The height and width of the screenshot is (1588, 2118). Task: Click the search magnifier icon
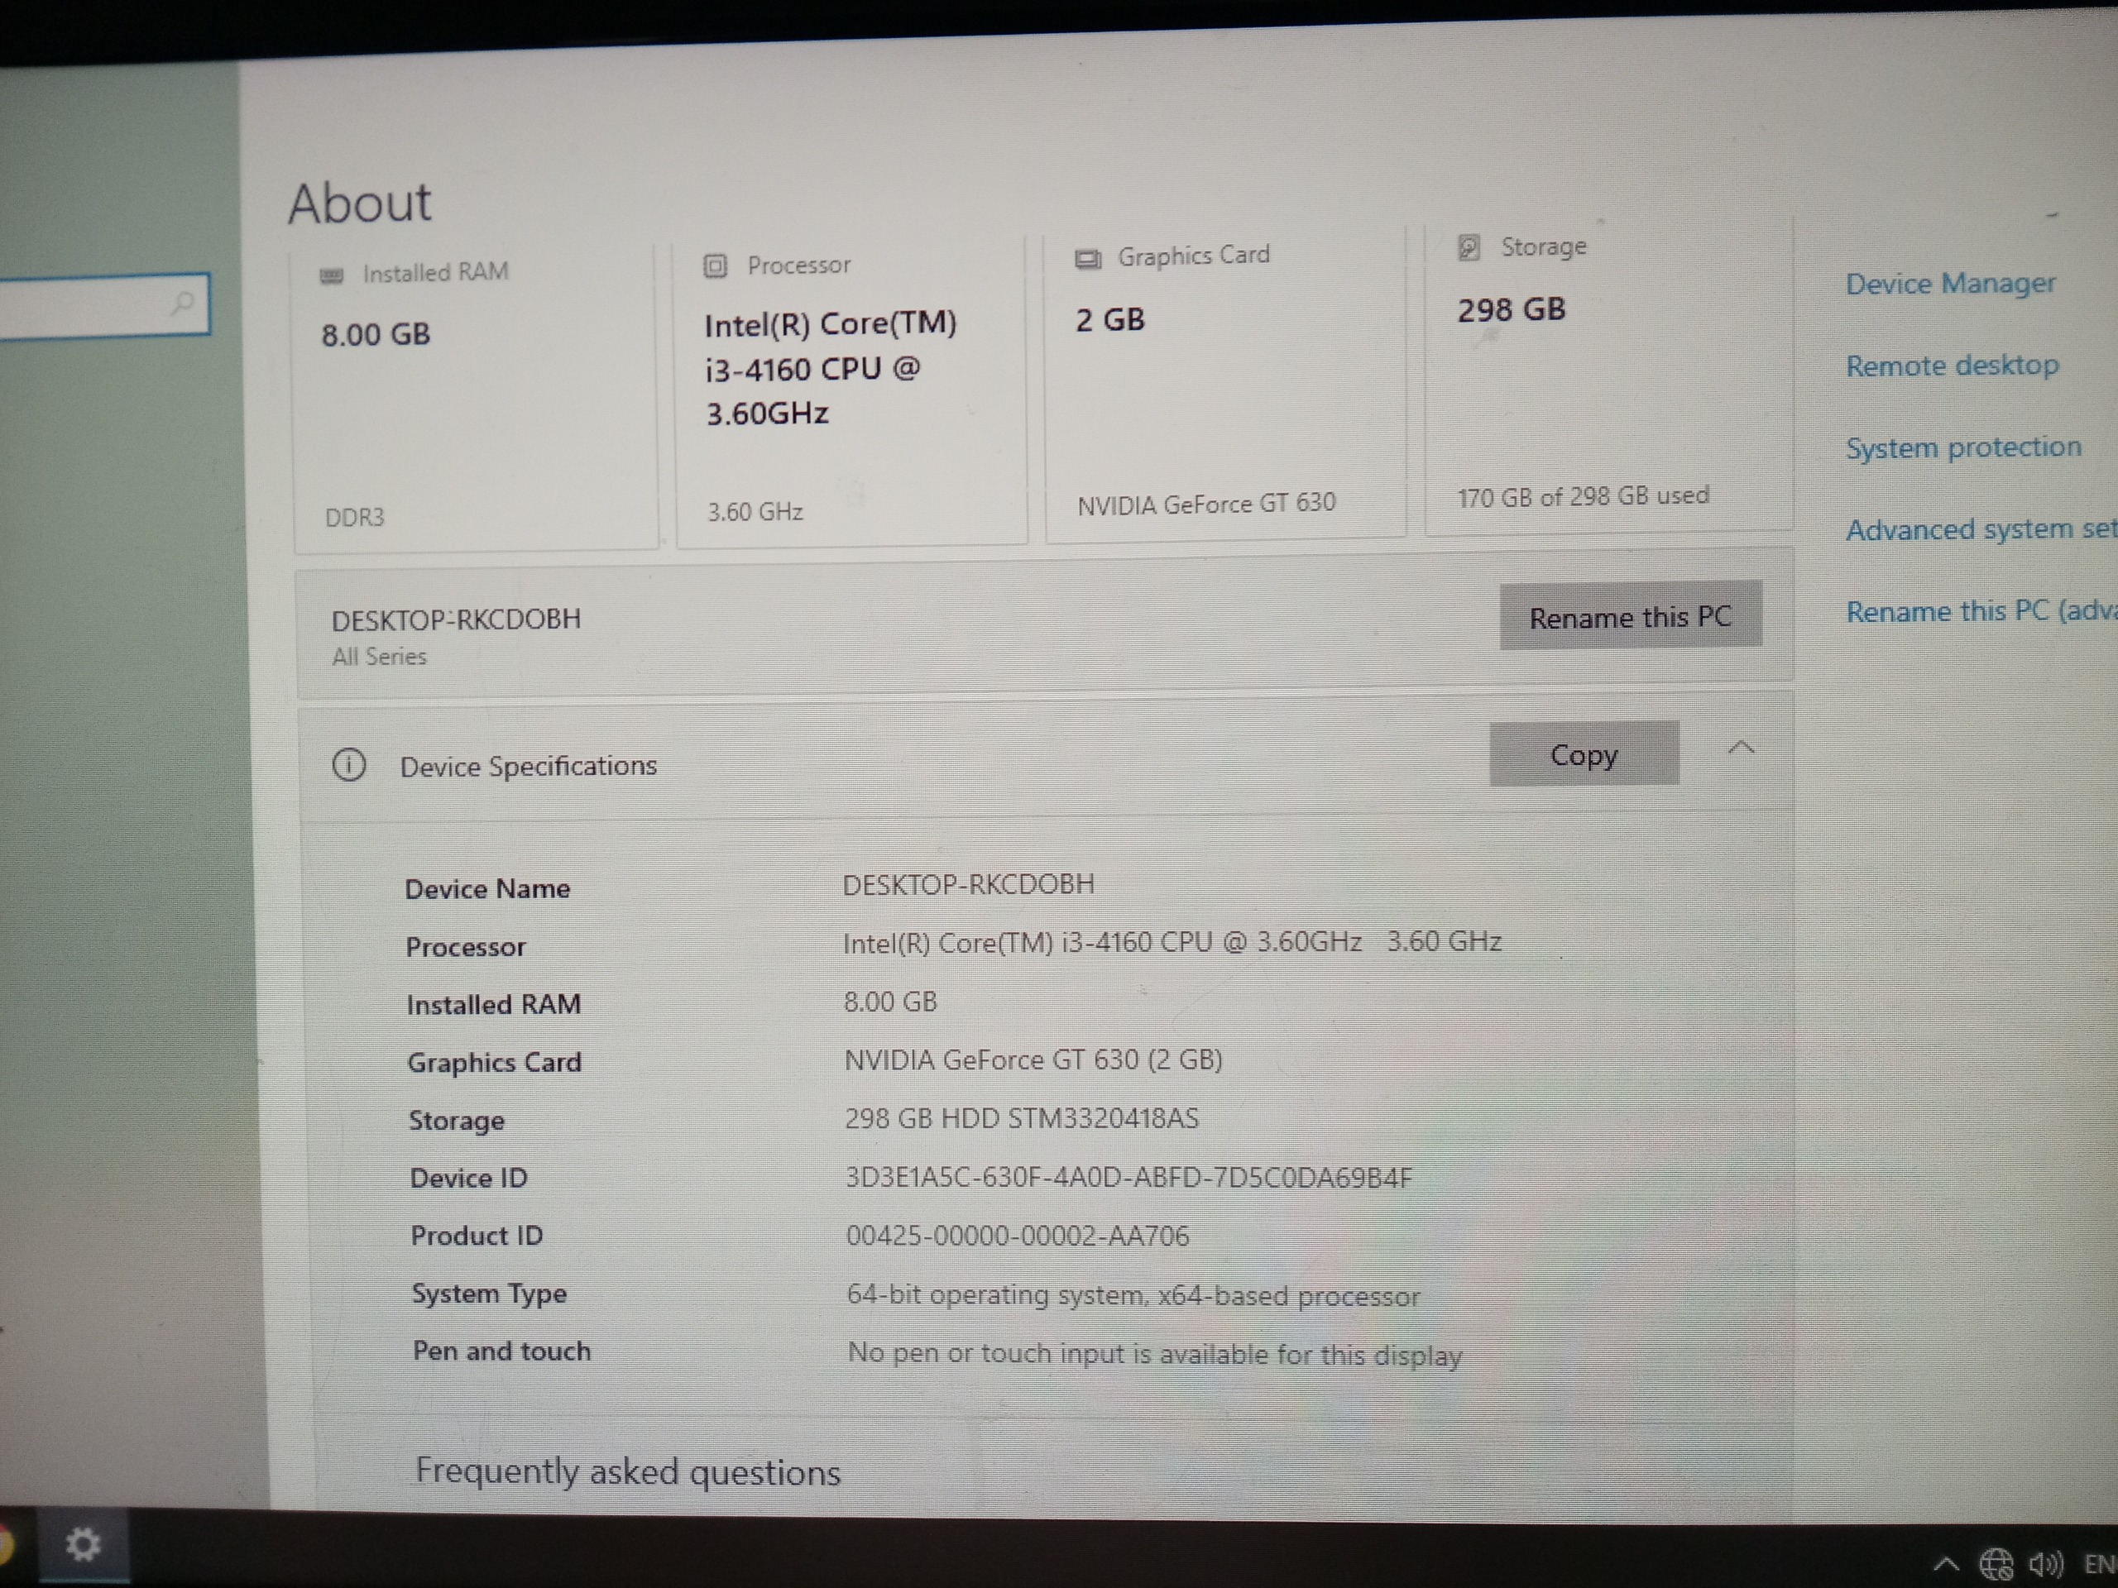(x=182, y=304)
